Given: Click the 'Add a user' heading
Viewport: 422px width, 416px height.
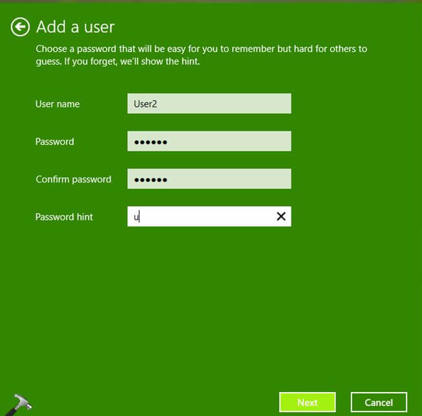Looking at the screenshot, I should tap(75, 27).
